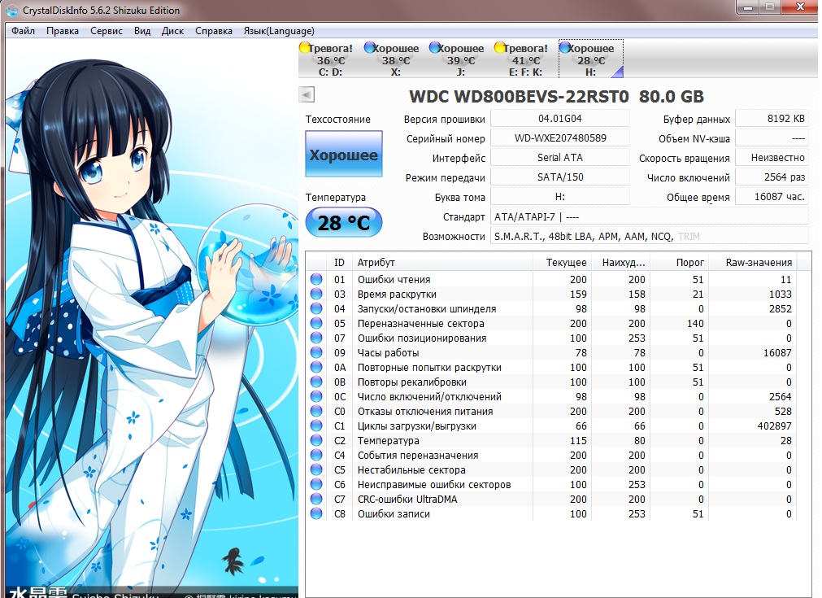The height and width of the screenshot is (598, 822).
Task: Click status icon of Циклы загрузки/выгрузки row
Action: (316, 426)
